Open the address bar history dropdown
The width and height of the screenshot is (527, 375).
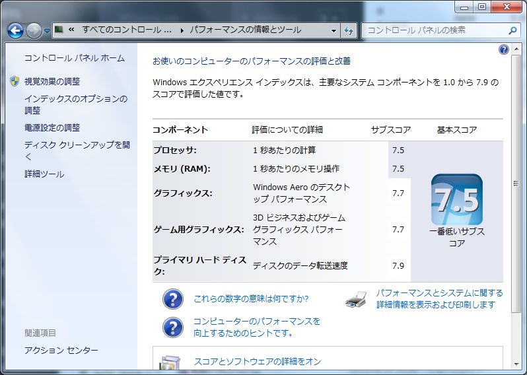pyautogui.click(x=334, y=30)
